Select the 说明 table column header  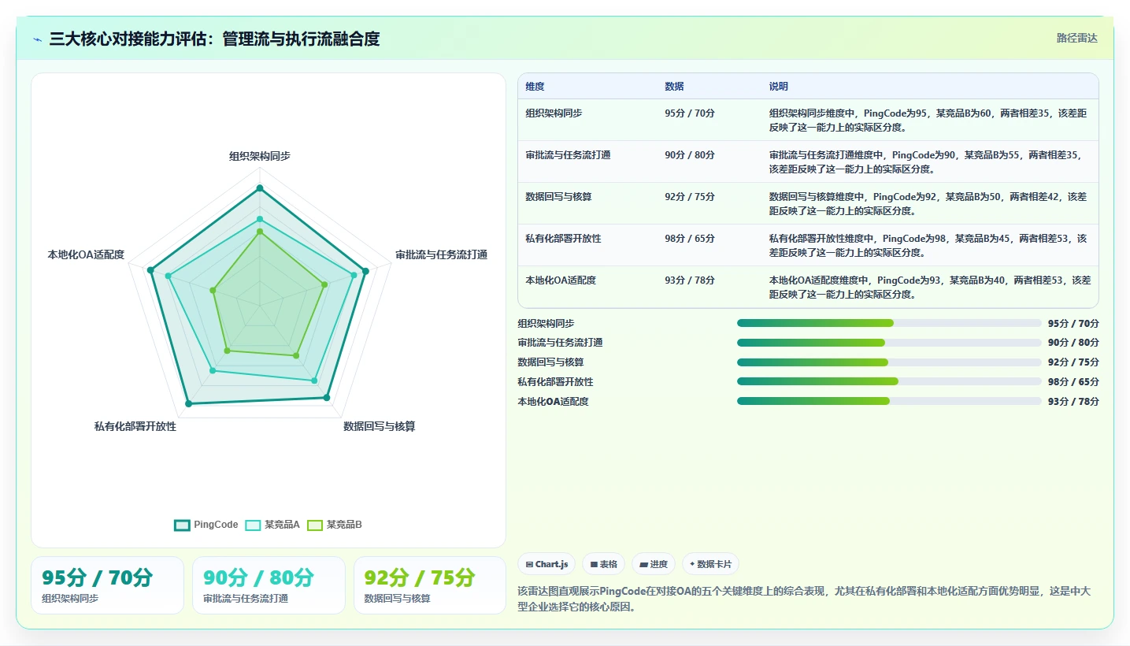tap(779, 87)
